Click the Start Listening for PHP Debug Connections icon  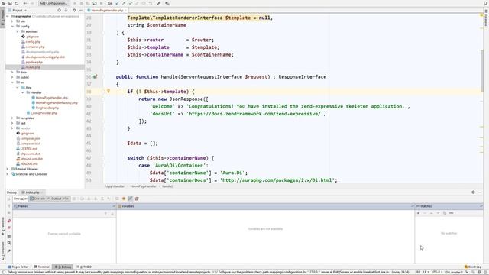95,3
